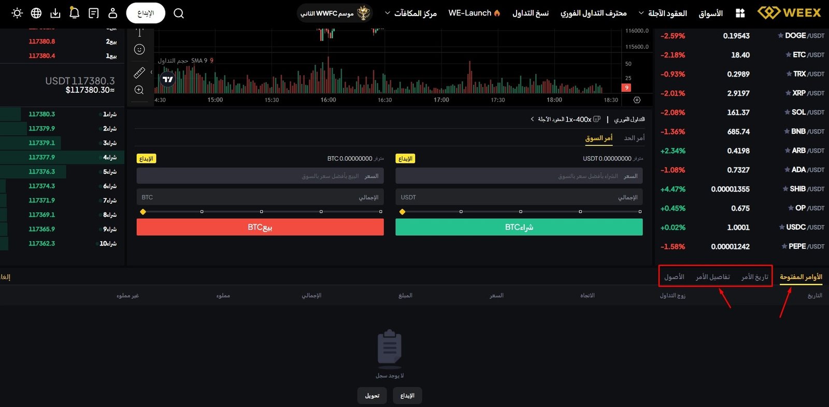829x407 pixels.
Task: Click the app download icon
Action: (x=55, y=13)
